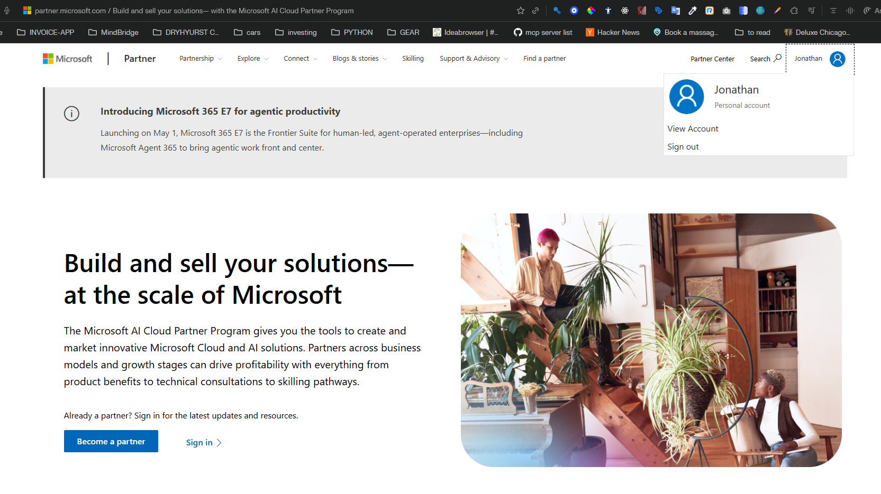Viewport: 881px width, 494px height.
Task: Click the microphone icon in the tab bar
Action: pos(7,11)
